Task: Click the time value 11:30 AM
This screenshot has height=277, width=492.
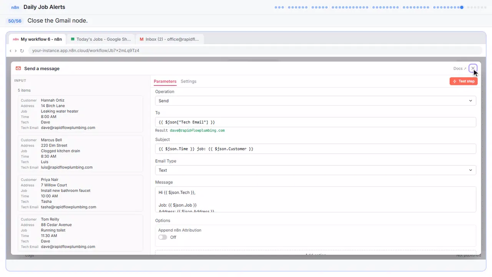Action: point(49,236)
